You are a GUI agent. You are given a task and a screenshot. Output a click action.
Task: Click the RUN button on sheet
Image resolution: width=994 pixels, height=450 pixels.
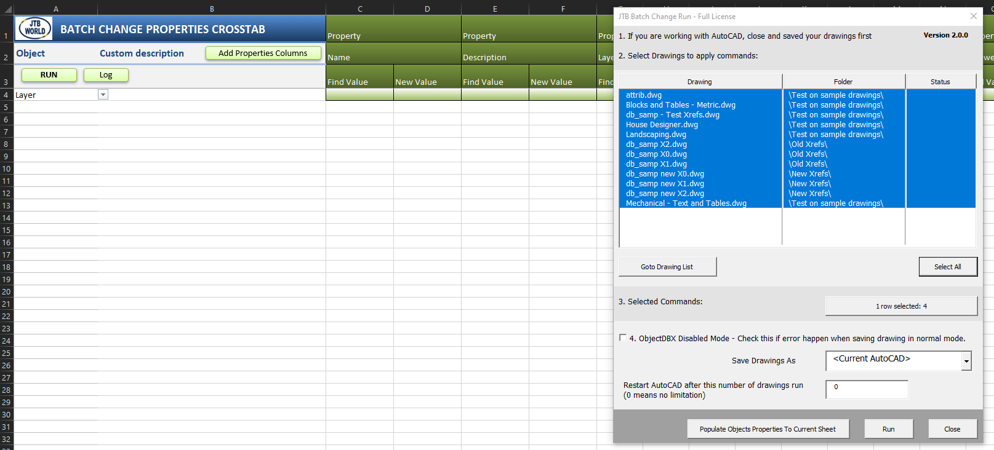pos(49,75)
